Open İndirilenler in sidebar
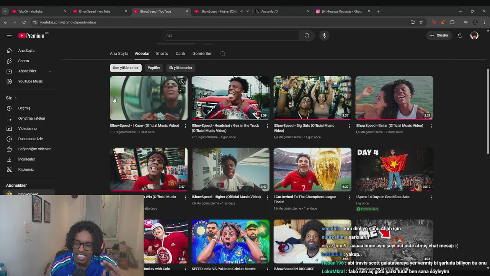 [26, 159]
